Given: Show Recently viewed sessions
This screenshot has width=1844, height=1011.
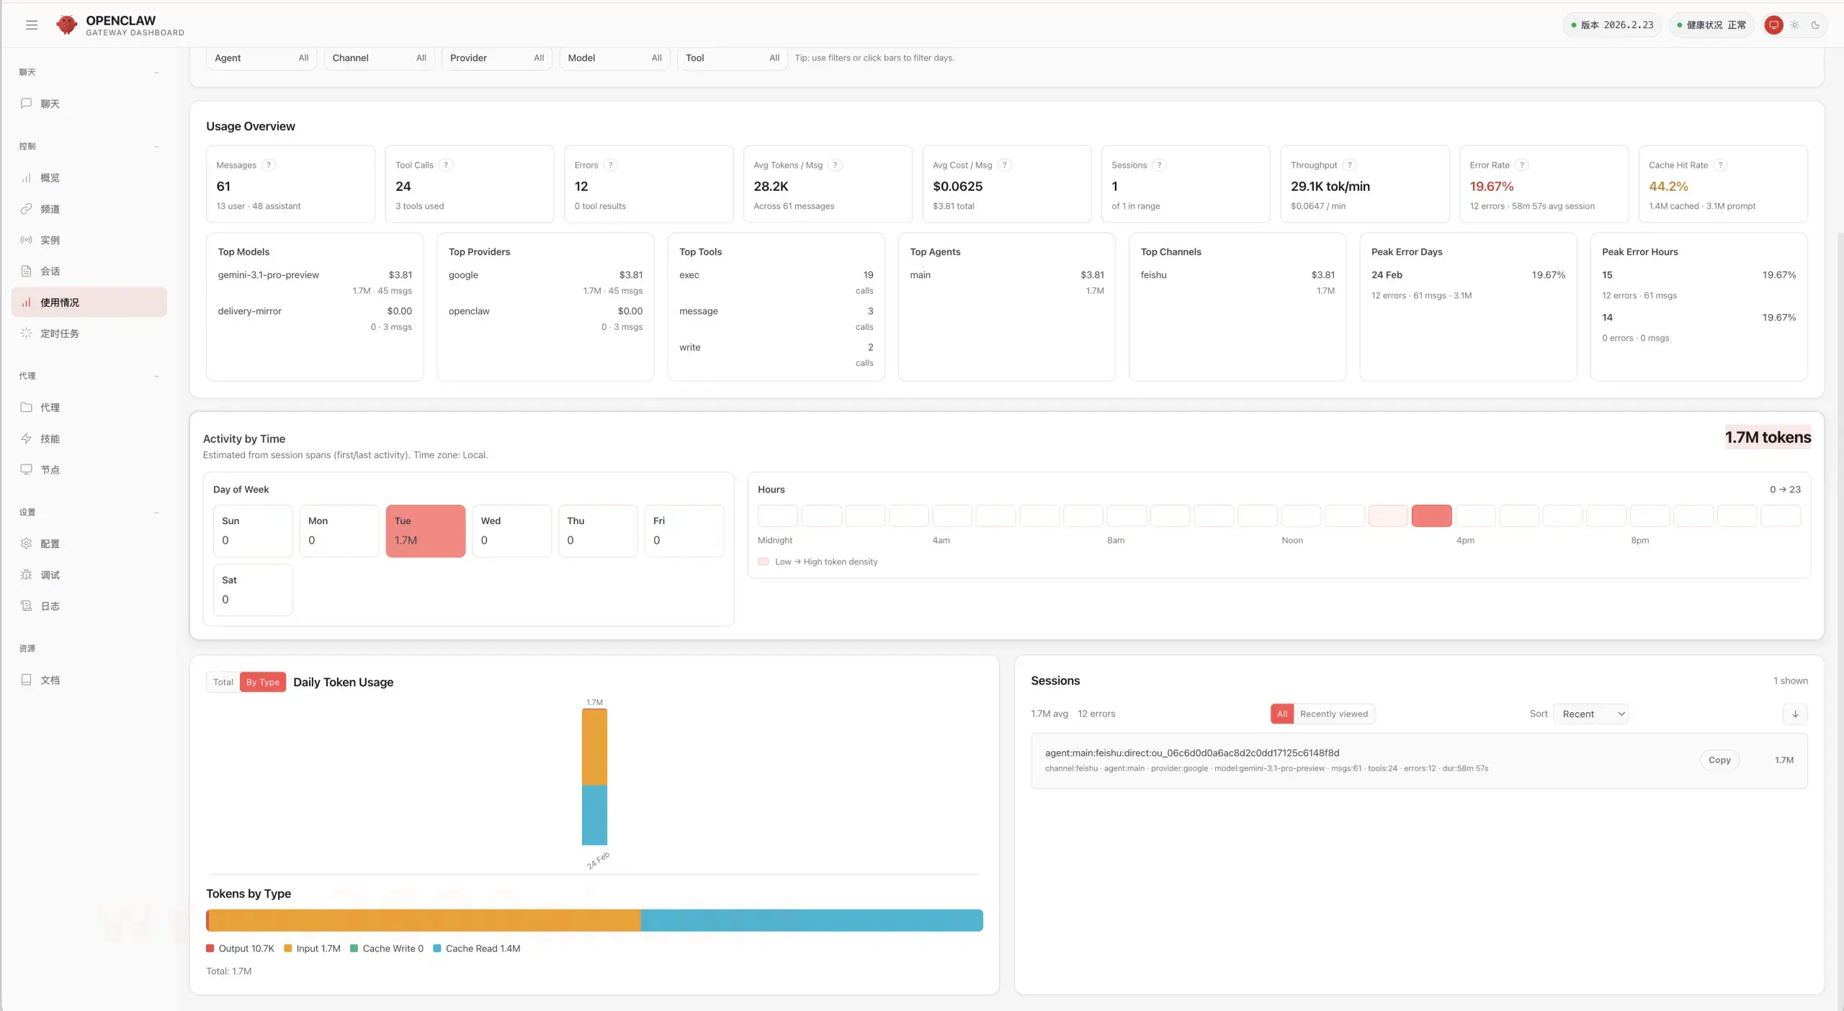Looking at the screenshot, I should (1333, 714).
